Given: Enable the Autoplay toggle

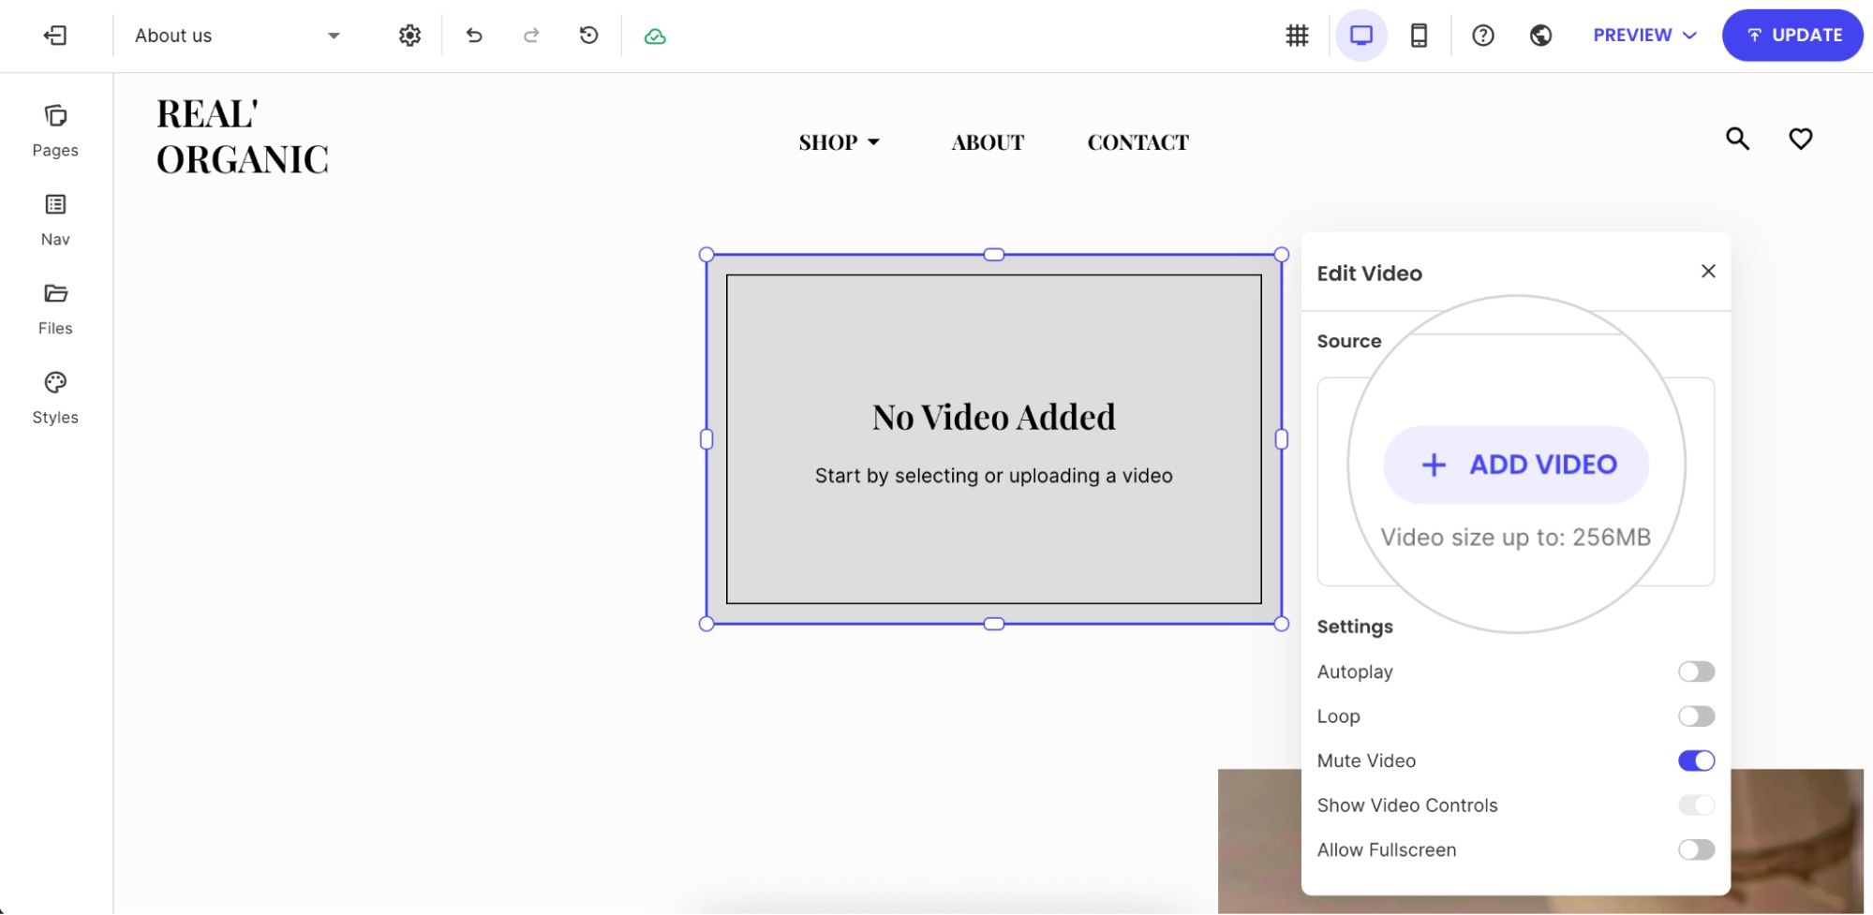Looking at the screenshot, I should (x=1696, y=671).
